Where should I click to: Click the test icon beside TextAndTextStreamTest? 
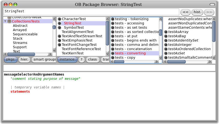[59, 36]
